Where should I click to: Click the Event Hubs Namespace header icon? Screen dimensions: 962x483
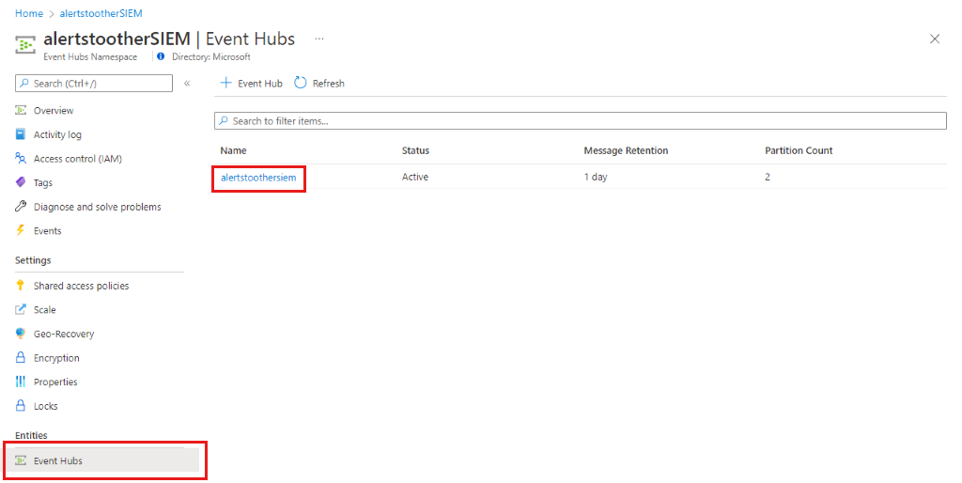pyautogui.click(x=25, y=45)
